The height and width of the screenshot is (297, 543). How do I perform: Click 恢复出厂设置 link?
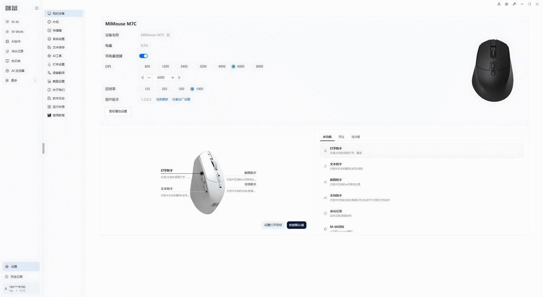181,99
